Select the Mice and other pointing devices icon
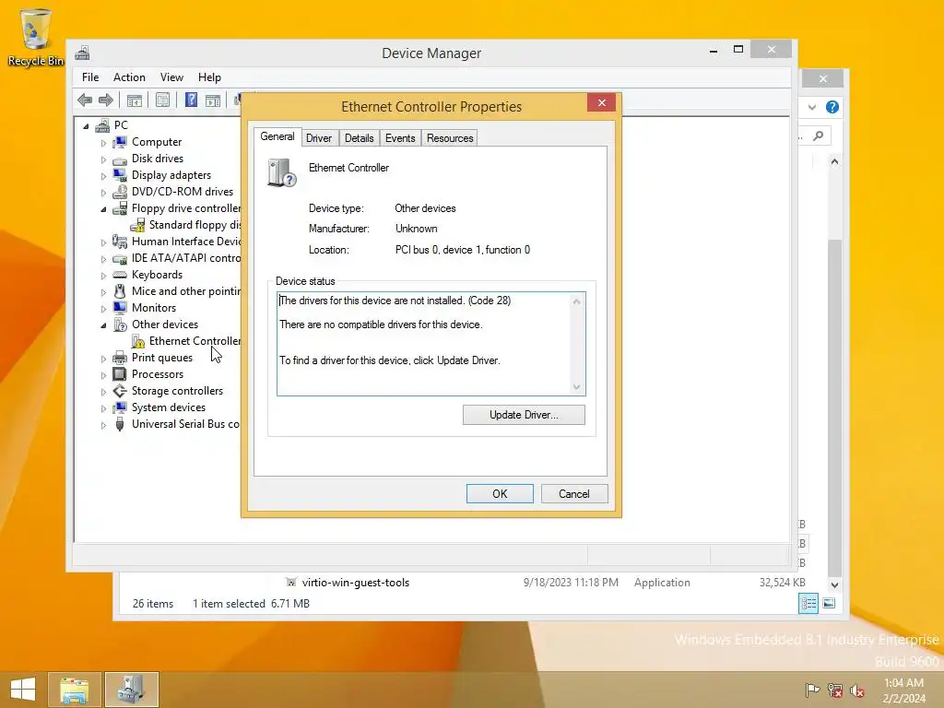Viewport: 944px width, 708px height. pyautogui.click(x=120, y=291)
